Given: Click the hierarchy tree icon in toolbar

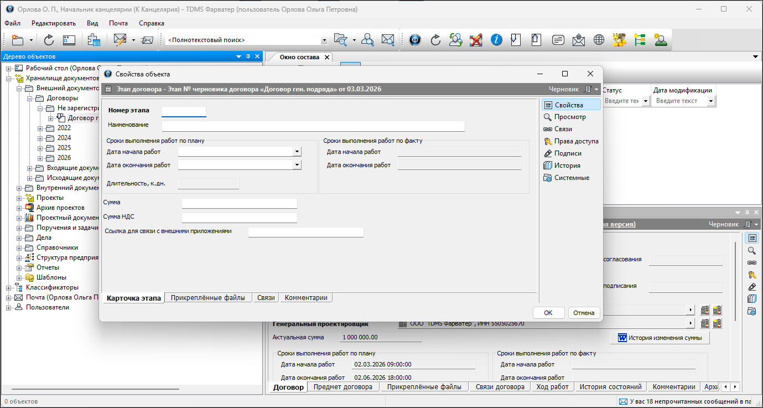Looking at the screenshot, I should click(640, 40).
